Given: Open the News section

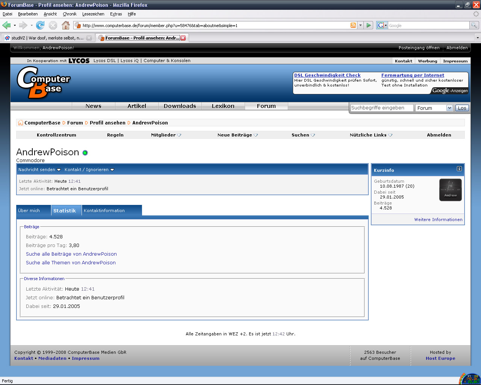Looking at the screenshot, I should [x=93, y=106].
